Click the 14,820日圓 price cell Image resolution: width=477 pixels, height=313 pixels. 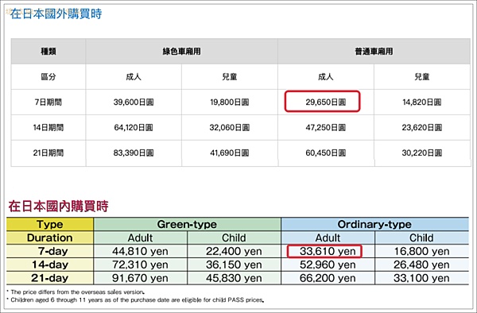click(422, 102)
